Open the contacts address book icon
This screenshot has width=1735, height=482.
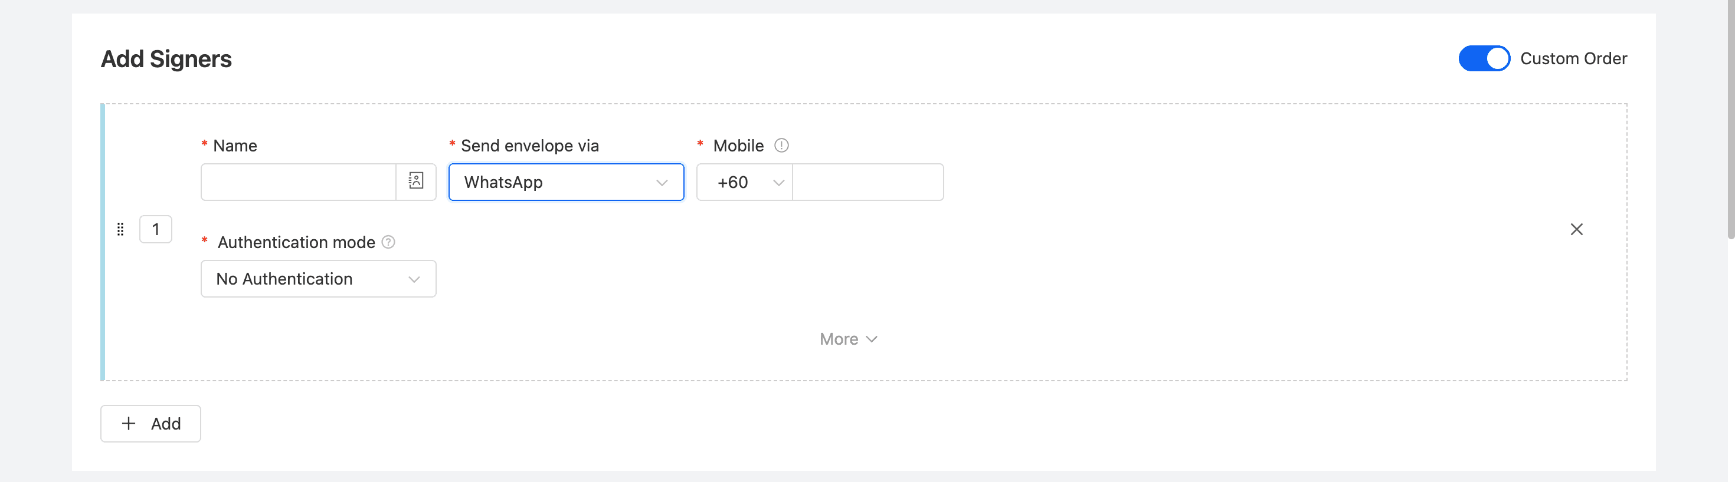(416, 181)
